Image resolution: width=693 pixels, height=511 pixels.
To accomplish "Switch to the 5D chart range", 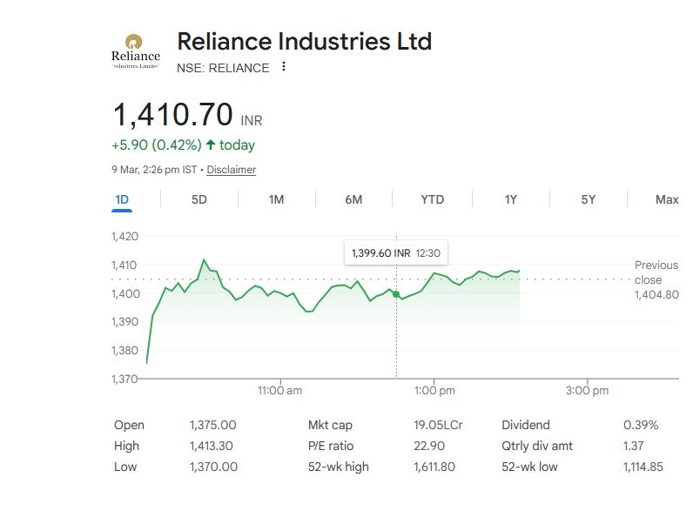I will point(199,199).
